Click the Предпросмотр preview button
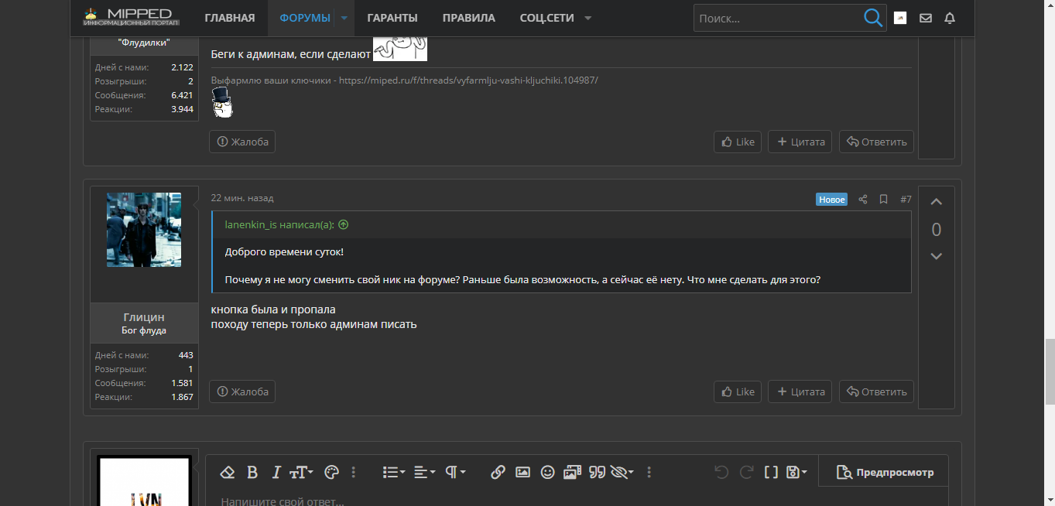The height and width of the screenshot is (506, 1055). point(884,472)
